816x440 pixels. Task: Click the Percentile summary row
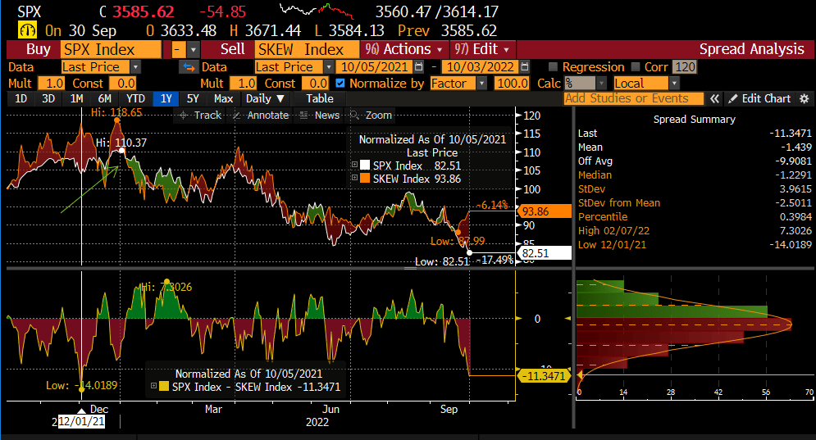pos(695,216)
